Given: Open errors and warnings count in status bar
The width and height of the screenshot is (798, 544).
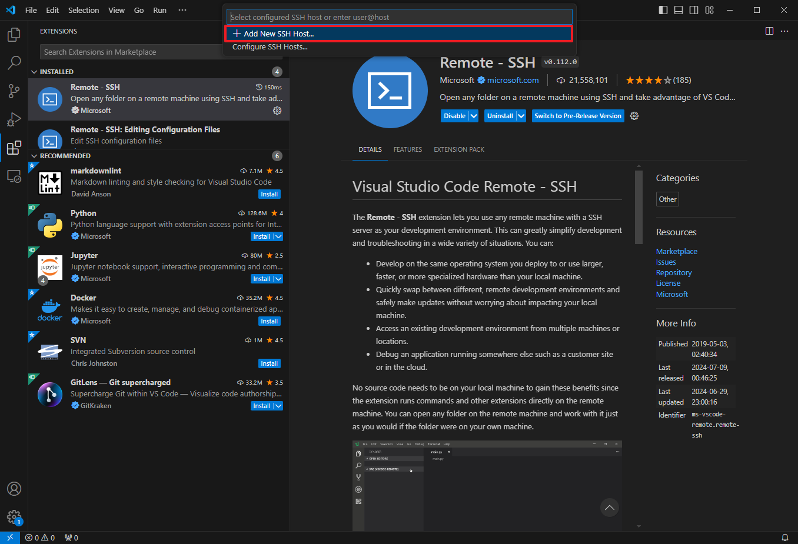Looking at the screenshot, I should pos(40,538).
